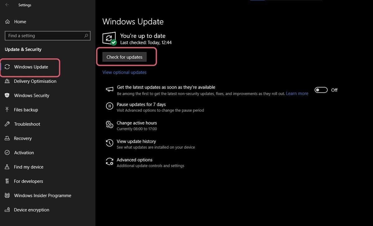This screenshot has width=373, height=226.
Task: Click the Windows Insider Programme cat icon
Action: click(x=7, y=196)
